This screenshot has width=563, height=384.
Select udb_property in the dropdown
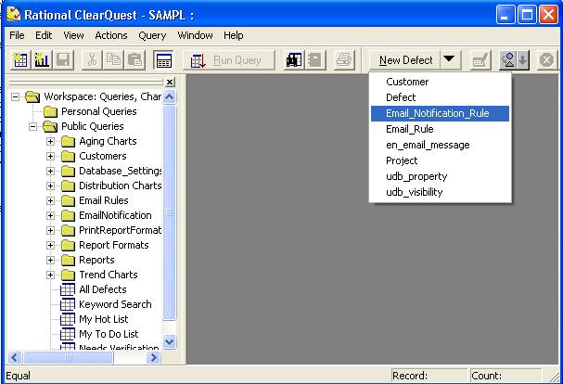440,176
